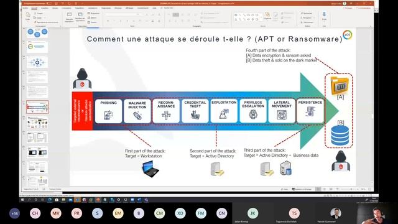
Task: Click the Styles rapides icon
Action: point(275,16)
